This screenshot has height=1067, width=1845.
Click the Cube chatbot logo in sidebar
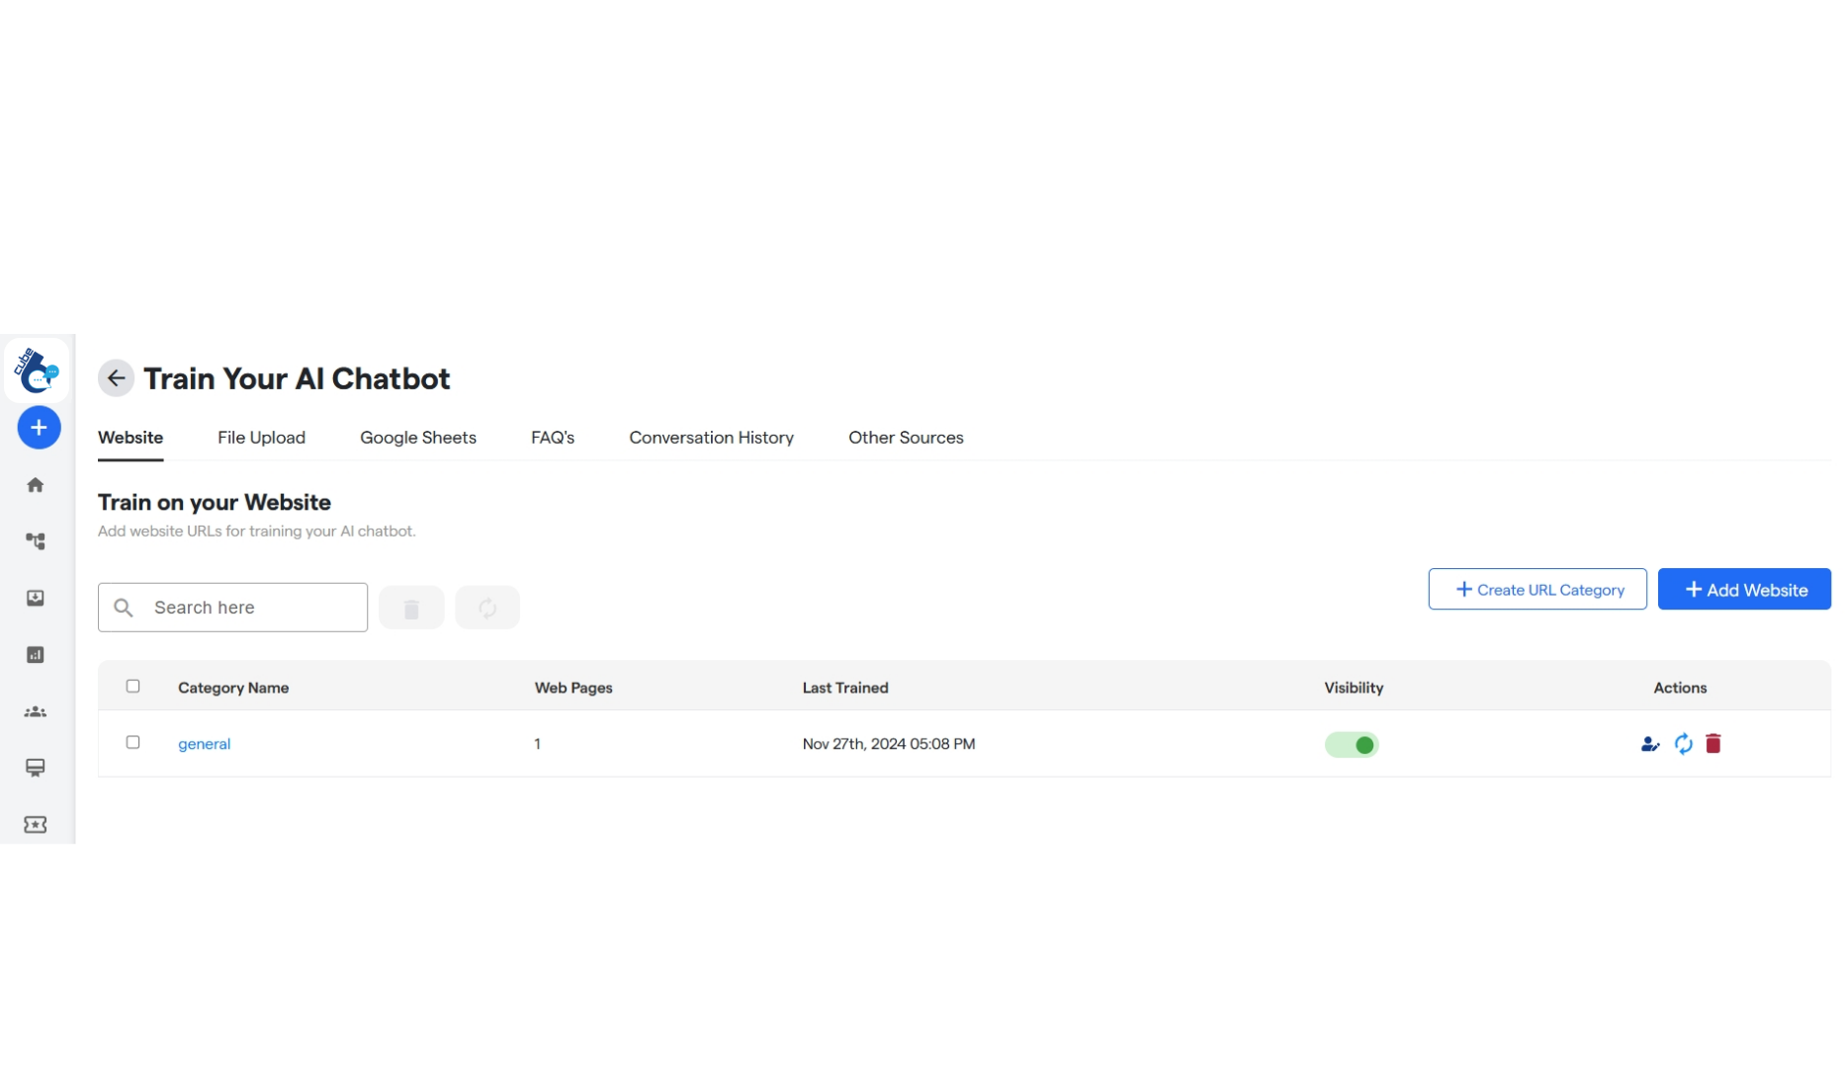tap(37, 370)
